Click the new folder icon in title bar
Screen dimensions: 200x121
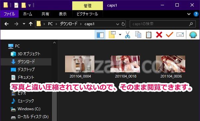[x=24, y=5]
